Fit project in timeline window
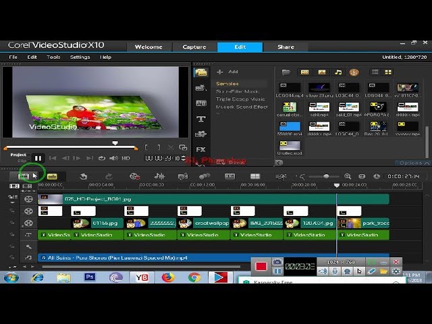Image resolution: width=432 pixels, height=324 pixels. pyautogui.click(x=362, y=176)
